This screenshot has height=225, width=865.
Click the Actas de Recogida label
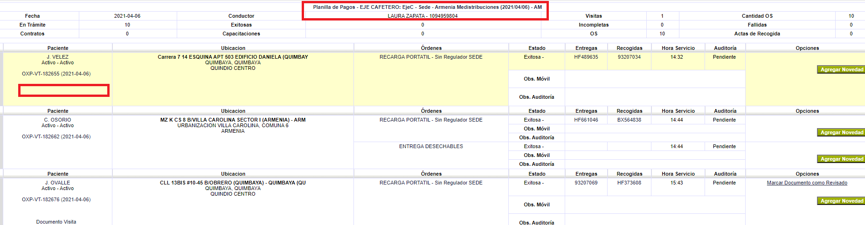[x=757, y=34]
